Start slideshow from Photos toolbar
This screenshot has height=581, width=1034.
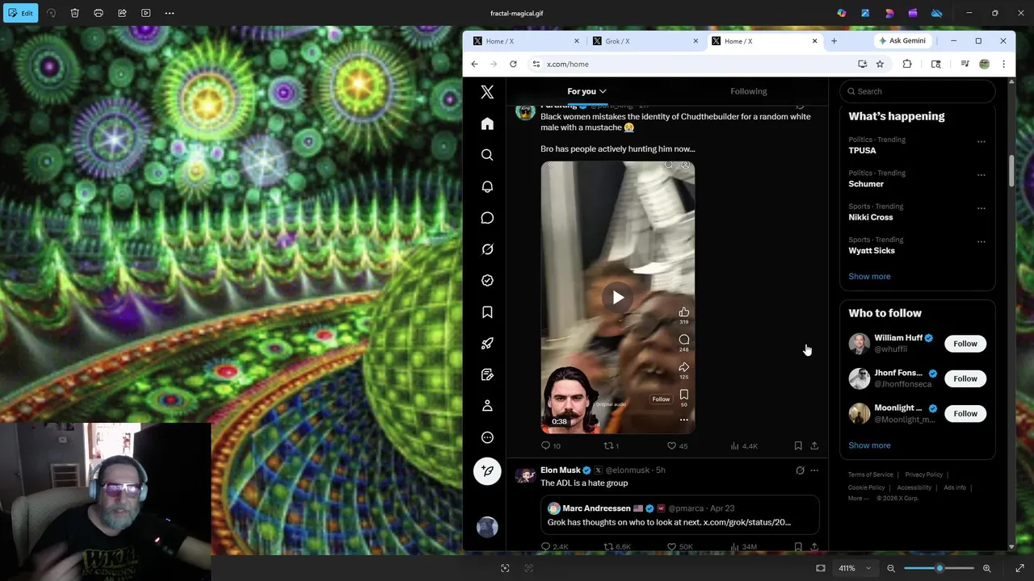pos(146,13)
